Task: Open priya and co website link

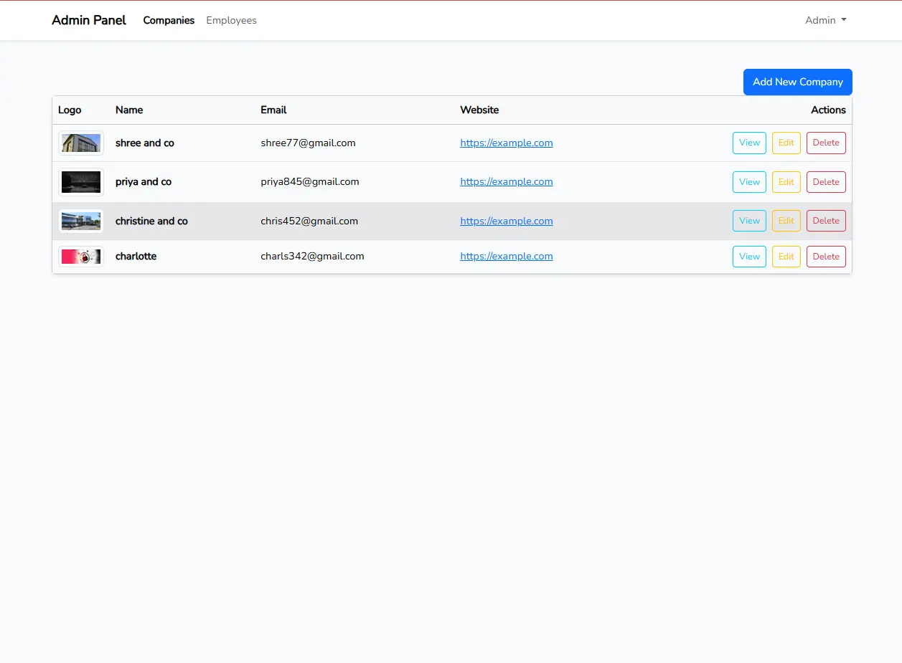Action: tap(507, 181)
